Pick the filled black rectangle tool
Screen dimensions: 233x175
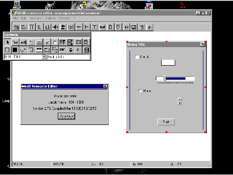[15, 50]
